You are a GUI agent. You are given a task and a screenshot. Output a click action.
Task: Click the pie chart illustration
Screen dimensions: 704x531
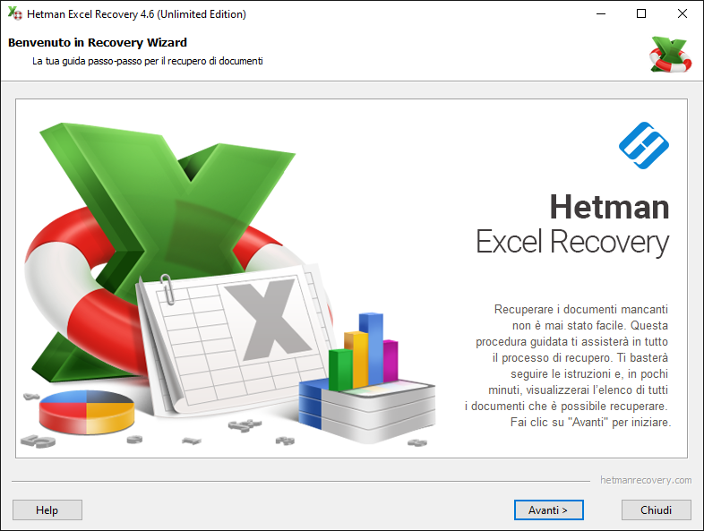(87, 412)
